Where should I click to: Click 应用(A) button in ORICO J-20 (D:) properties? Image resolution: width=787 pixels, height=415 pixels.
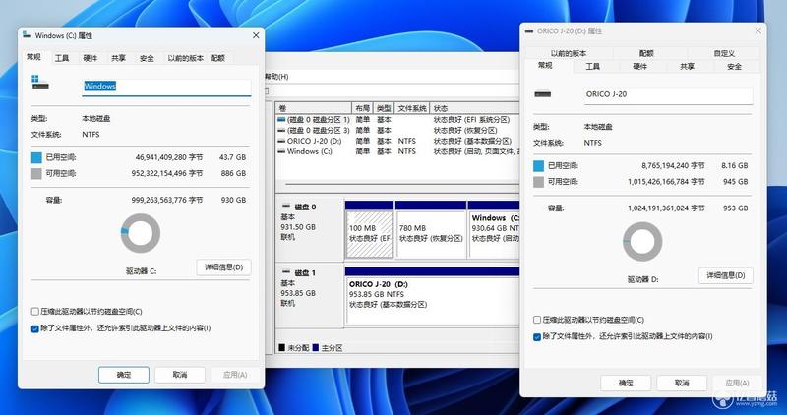pyautogui.click(x=737, y=383)
